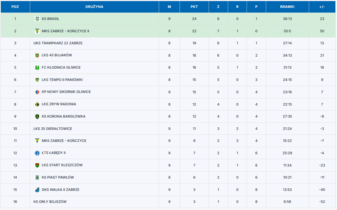337x210 pixels.
Task: Open the KS Orły Bojszów team link
Action: point(50,202)
